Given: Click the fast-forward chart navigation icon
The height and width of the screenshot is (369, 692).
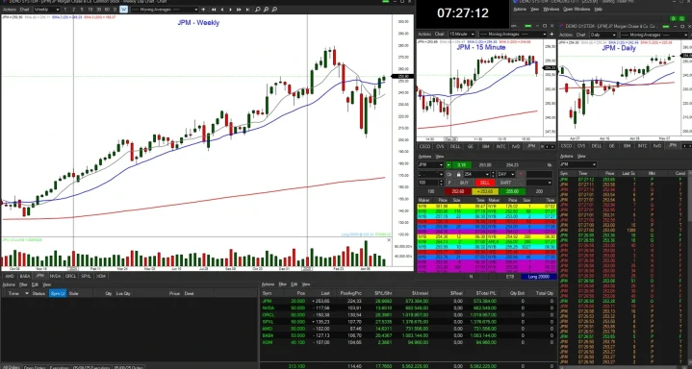Looking at the screenshot, I should [239, 10].
